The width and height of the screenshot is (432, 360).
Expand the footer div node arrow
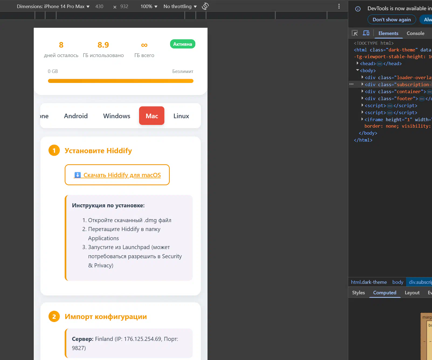click(362, 98)
